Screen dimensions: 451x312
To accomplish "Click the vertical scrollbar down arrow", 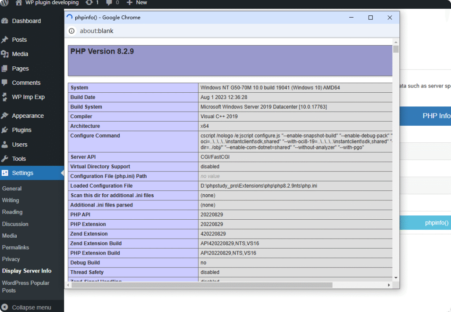I will 396,278.
